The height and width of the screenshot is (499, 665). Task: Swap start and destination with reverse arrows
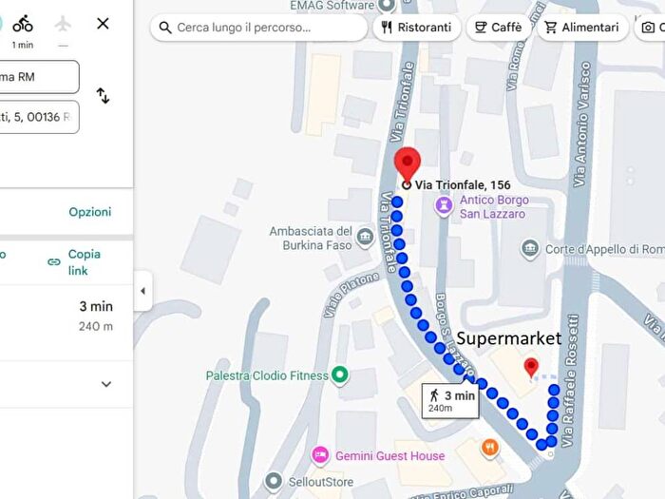tap(103, 96)
